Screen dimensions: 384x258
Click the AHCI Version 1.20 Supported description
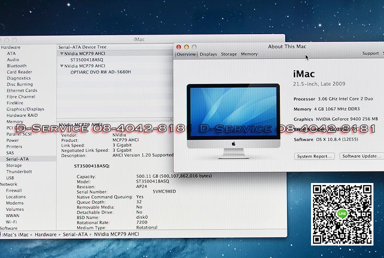[x=143, y=155]
